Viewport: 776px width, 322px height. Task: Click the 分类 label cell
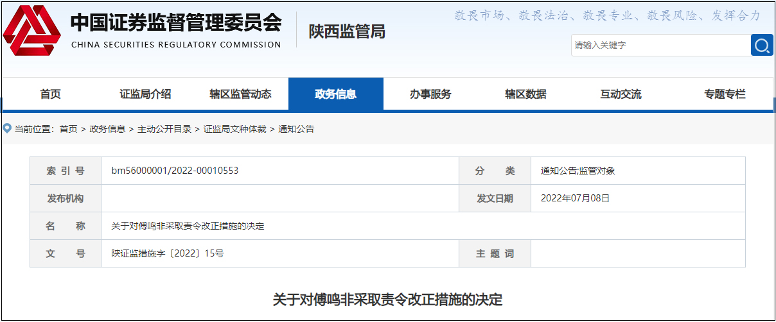coord(495,171)
